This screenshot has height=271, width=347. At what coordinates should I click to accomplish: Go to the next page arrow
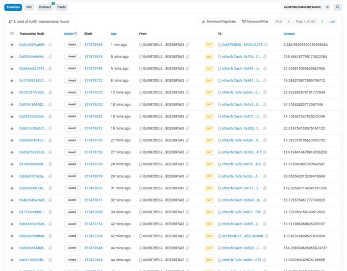(323, 21)
